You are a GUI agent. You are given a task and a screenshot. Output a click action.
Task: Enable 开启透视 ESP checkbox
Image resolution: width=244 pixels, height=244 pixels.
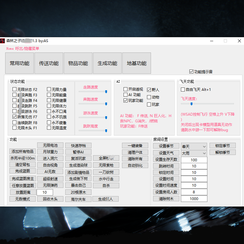[x=125, y=89]
